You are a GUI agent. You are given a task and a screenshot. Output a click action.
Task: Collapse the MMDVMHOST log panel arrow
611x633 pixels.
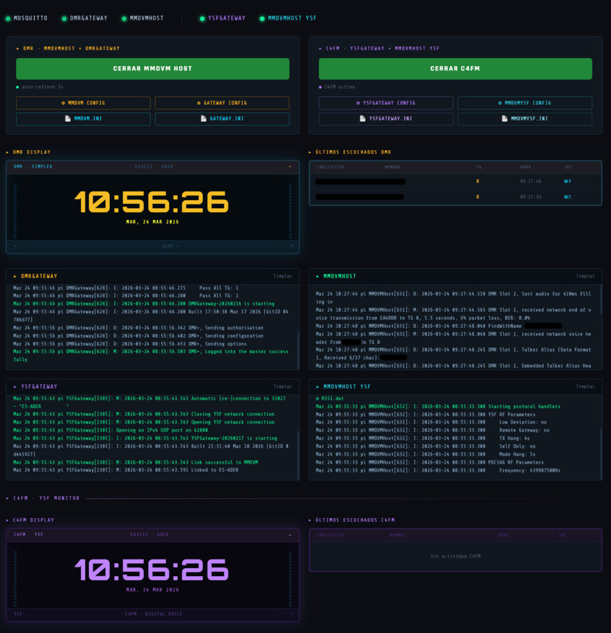pos(318,276)
